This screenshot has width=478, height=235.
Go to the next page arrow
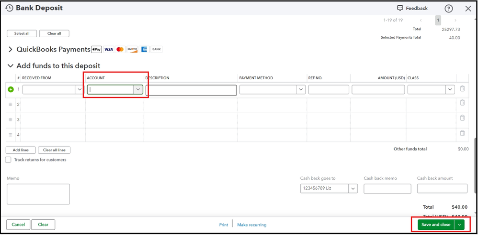click(x=455, y=21)
